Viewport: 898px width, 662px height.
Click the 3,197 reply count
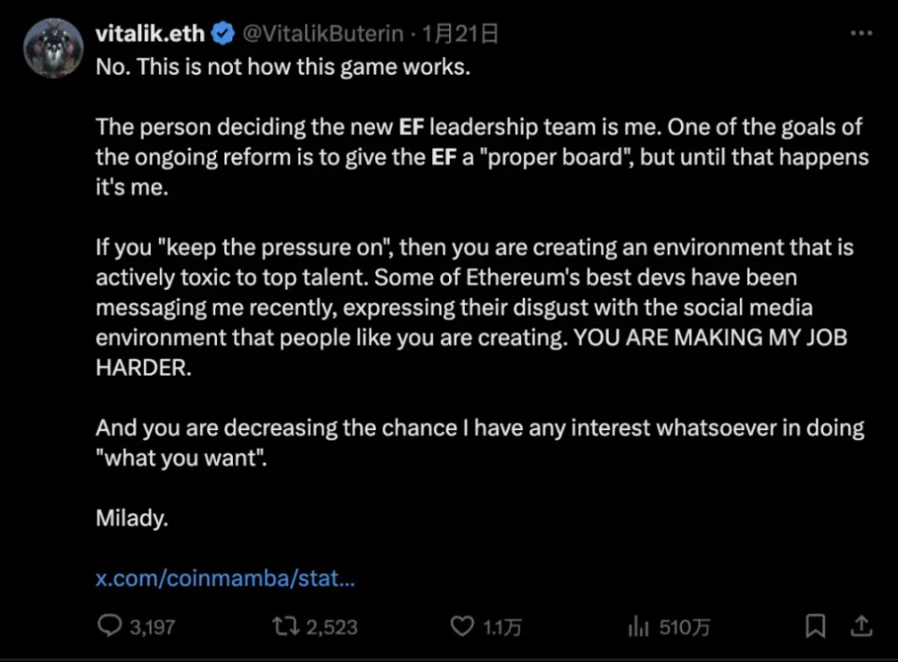tap(152, 626)
